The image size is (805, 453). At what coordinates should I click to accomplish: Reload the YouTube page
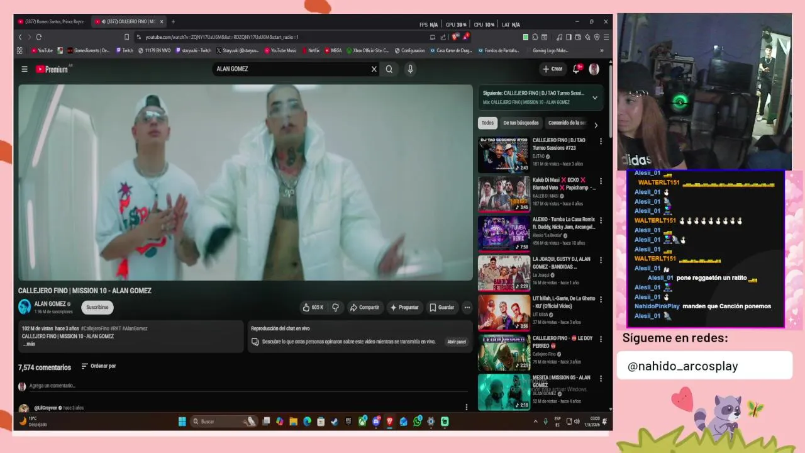[x=38, y=37]
